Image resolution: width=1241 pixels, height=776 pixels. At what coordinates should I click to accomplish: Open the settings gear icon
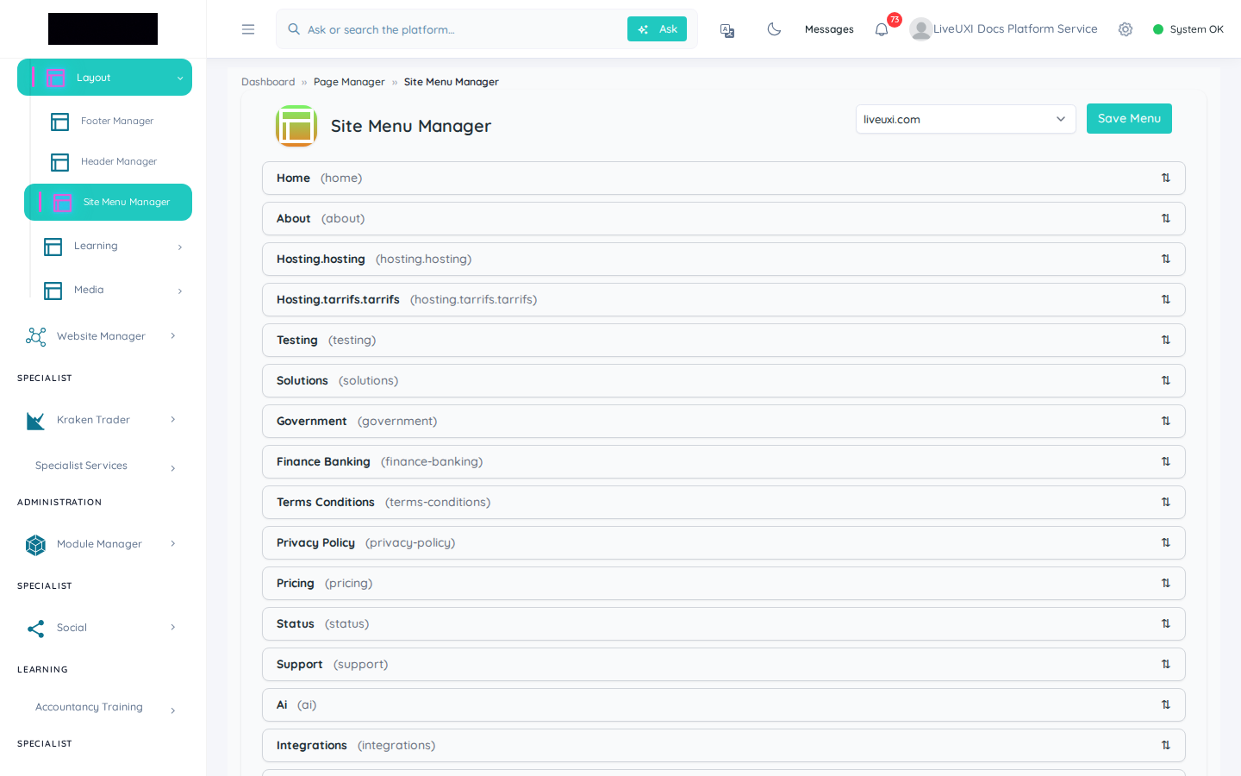(x=1126, y=29)
